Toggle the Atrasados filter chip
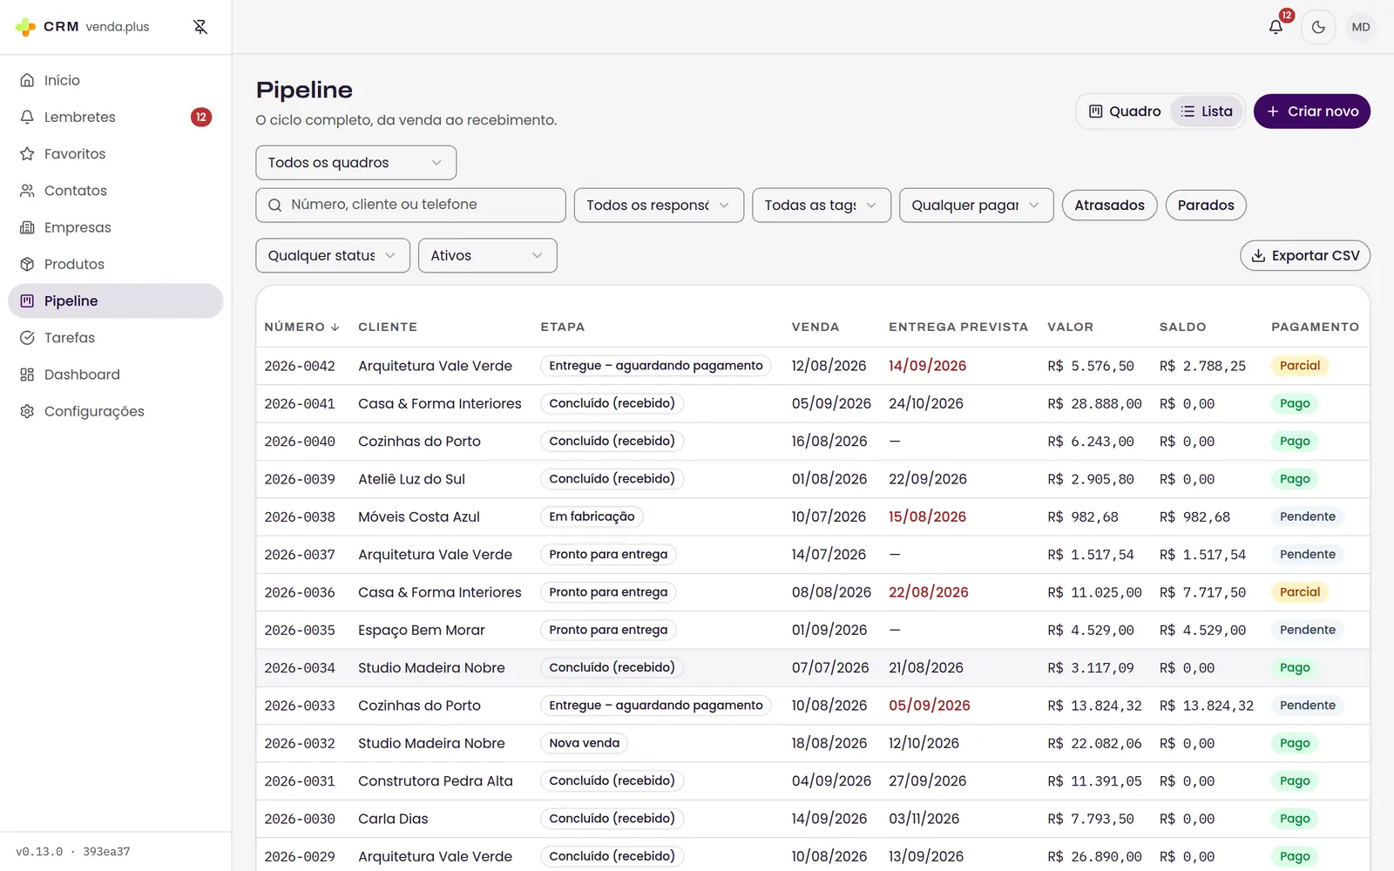The width and height of the screenshot is (1394, 871). (x=1109, y=206)
